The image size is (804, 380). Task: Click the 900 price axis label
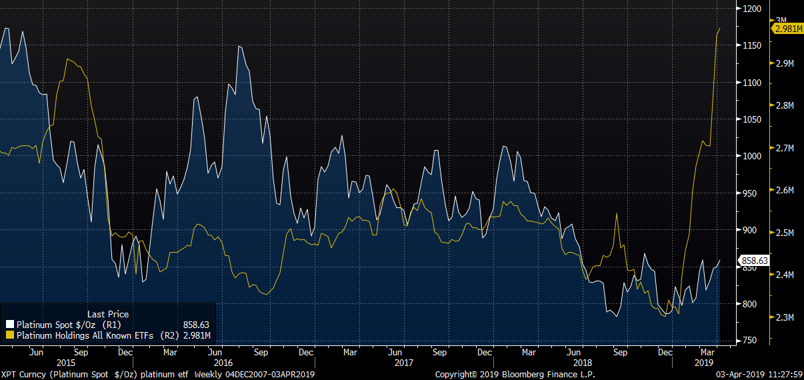[749, 230]
